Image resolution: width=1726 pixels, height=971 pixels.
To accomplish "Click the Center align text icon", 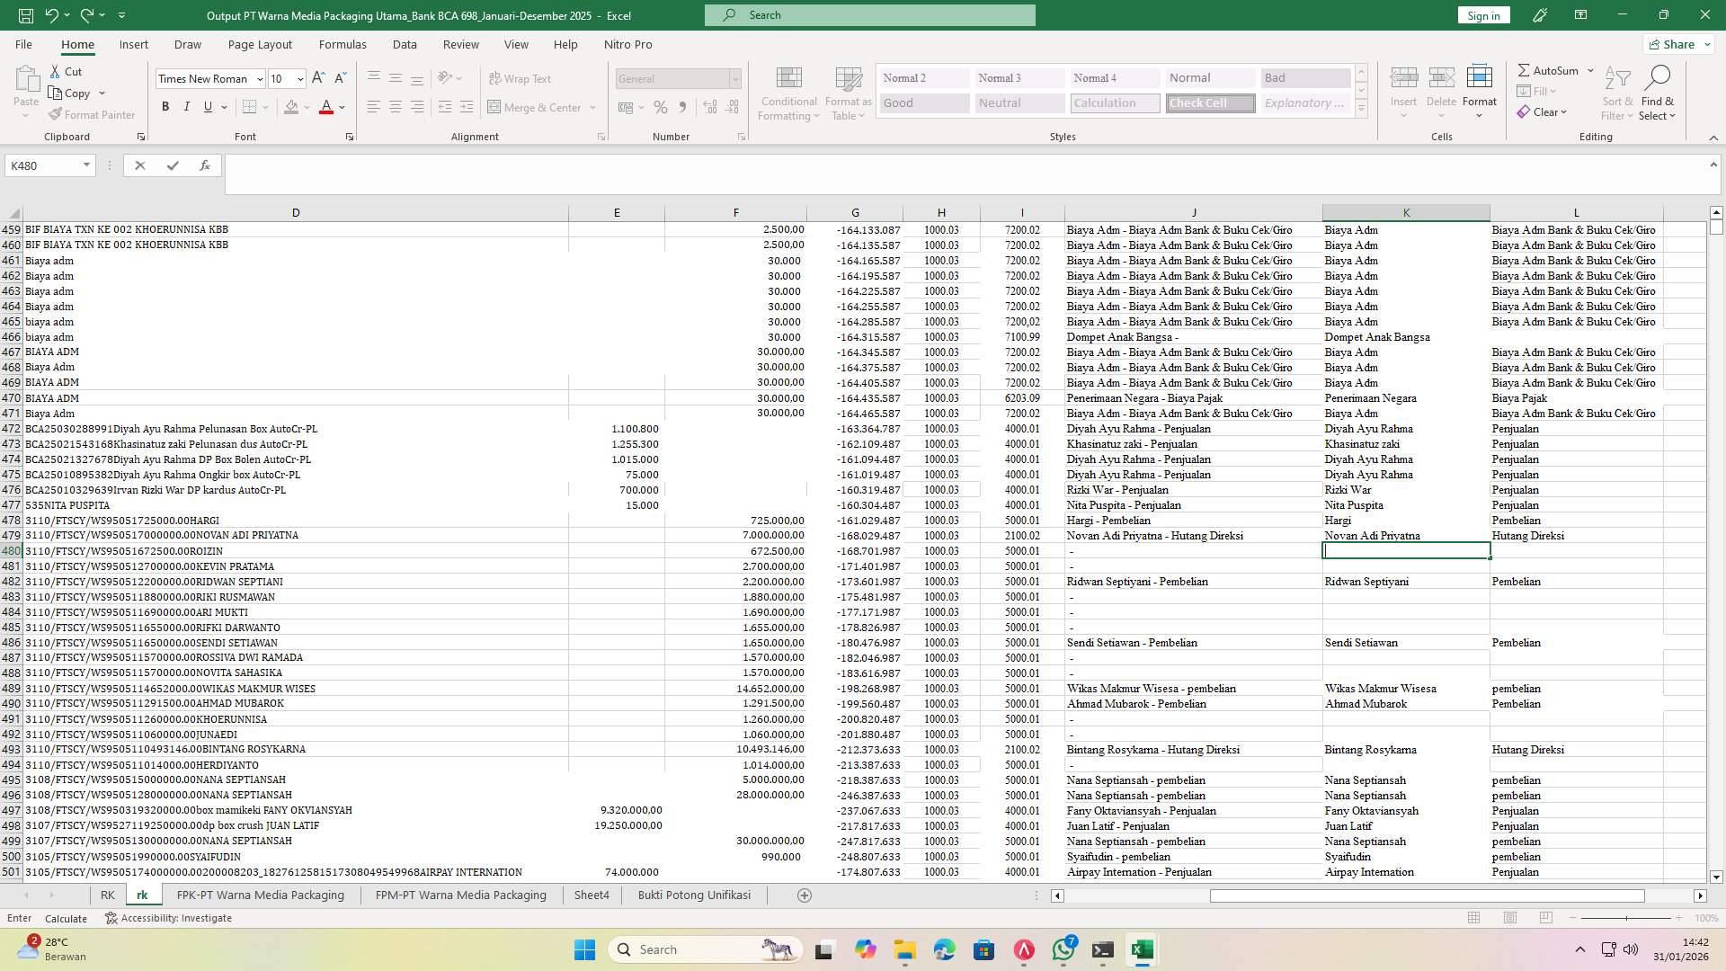I will [396, 107].
